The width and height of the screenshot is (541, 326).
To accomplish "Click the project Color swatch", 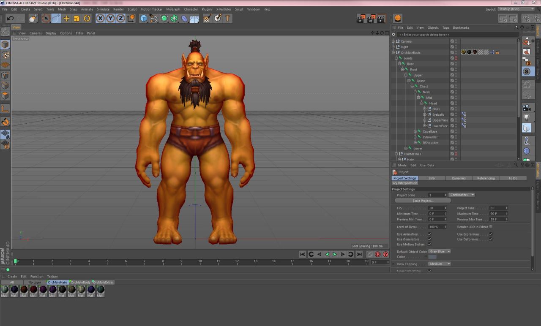I will (x=432, y=257).
